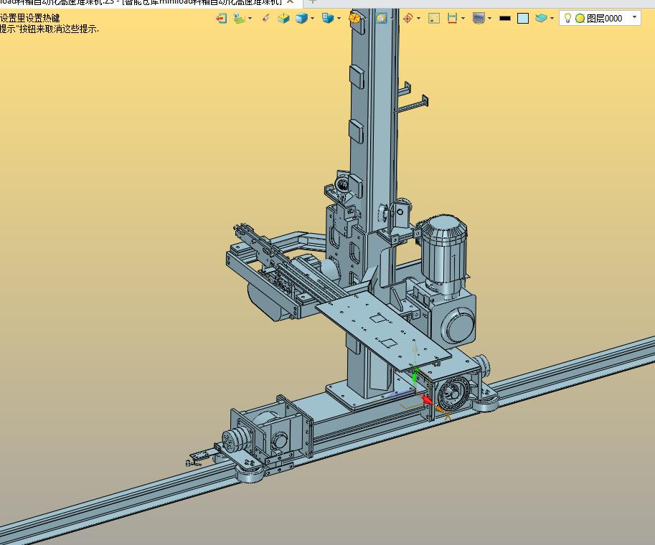The height and width of the screenshot is (545, 655).
Task: Click the light blue face color swatch
Action: click(x=523, y=19)
